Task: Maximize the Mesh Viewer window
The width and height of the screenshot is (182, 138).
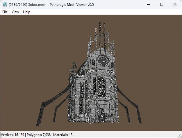Action: pos(162,4)
